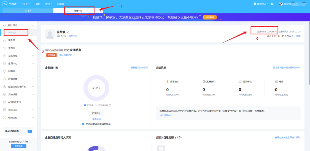Expand the 在线商城 section chevron

pyautogui.click(x=33, y=56)
